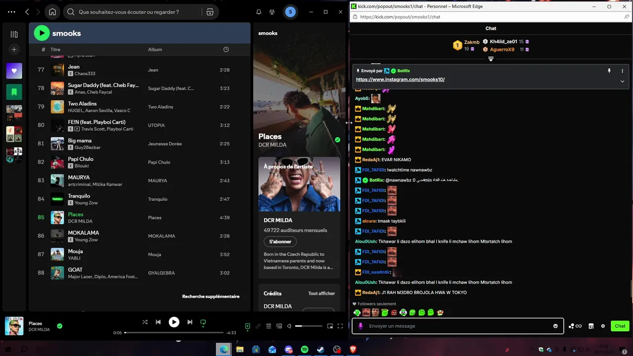Screen dimensions: 633x356
Task: Open the green bookmark Your Episodes item
Action: (14, 92)
